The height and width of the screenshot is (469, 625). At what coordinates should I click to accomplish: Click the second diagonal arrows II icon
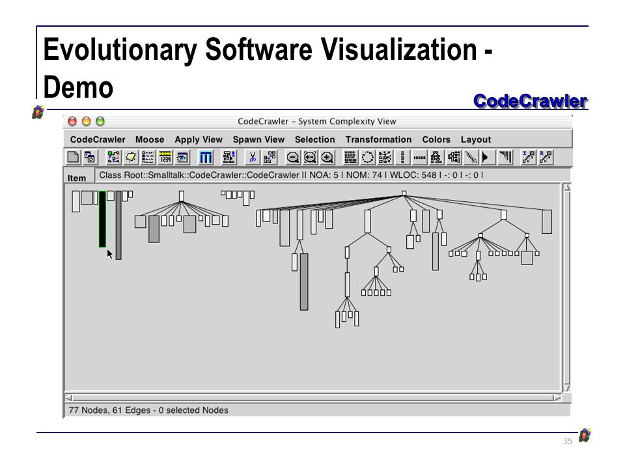click(546, 157)
